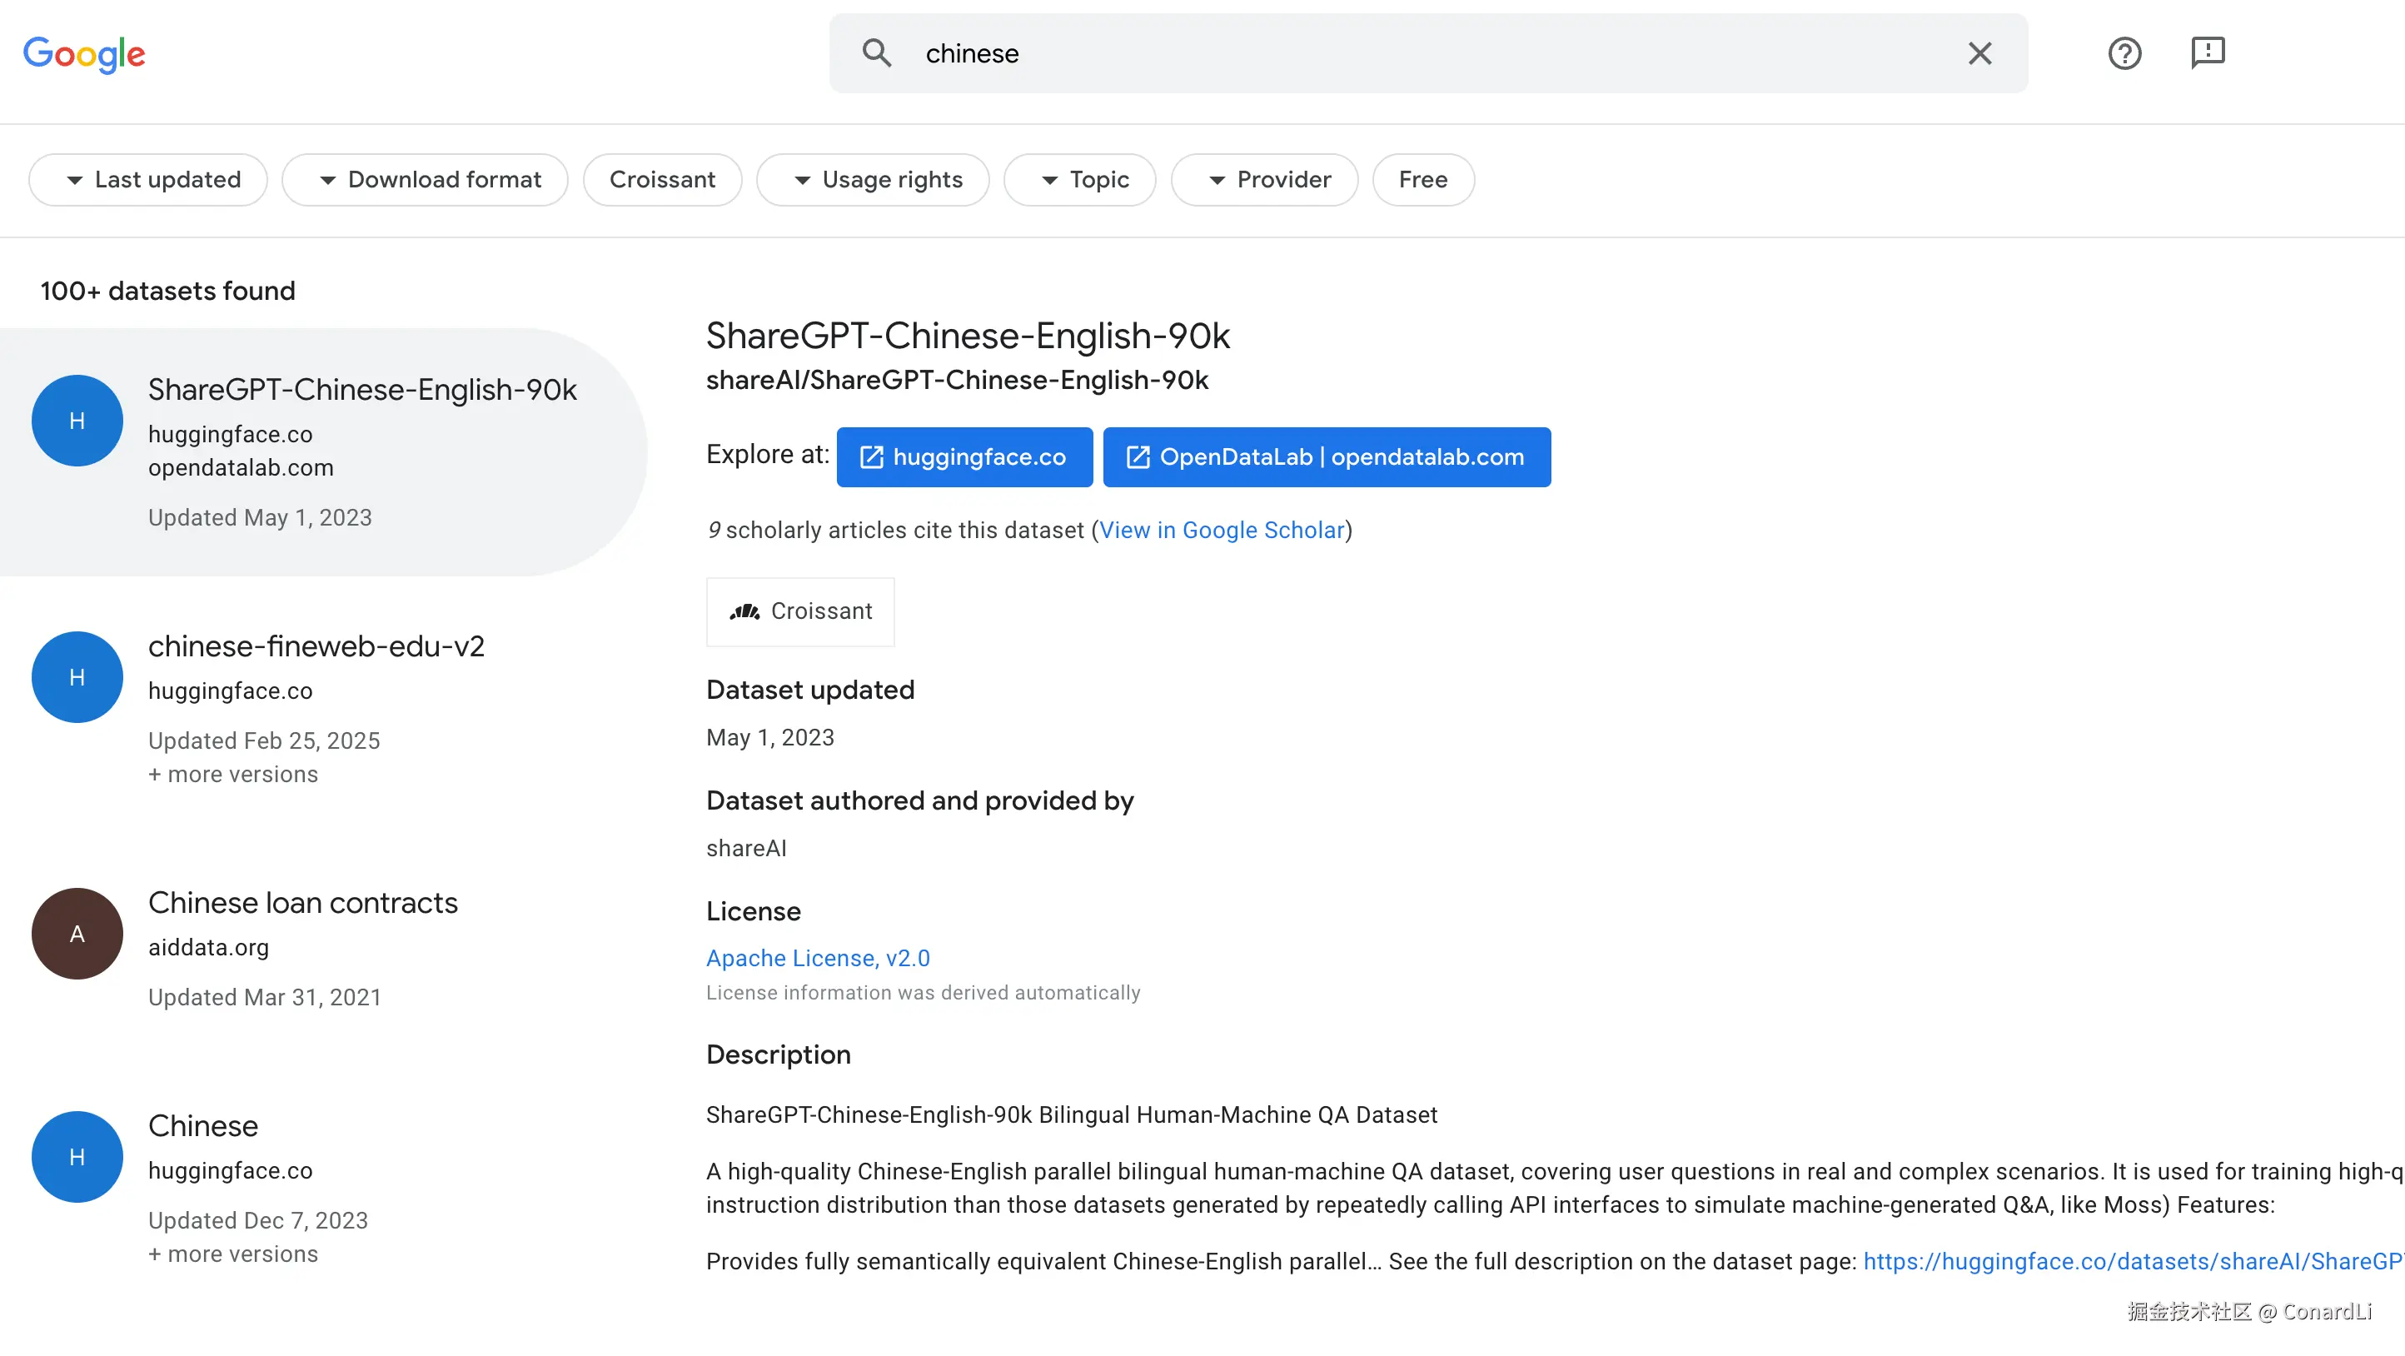This screenshot has width=2405, height=1356.
Task: Open the OpenDataLab explore button
Action: click(1326, 456)
